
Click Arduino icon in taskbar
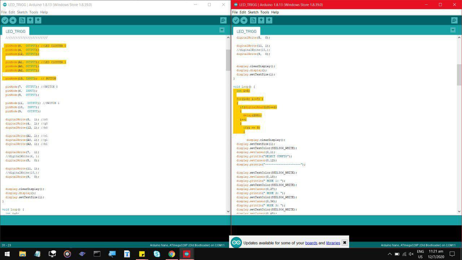coord(187,254)
